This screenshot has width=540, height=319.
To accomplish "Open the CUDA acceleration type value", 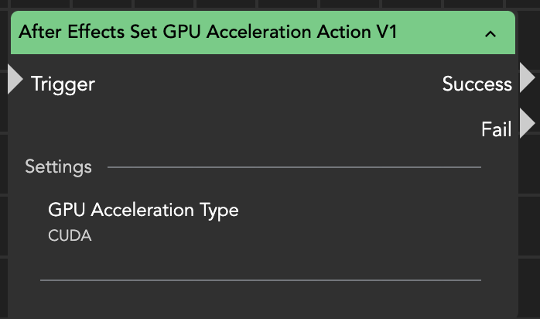I will 70,236.
